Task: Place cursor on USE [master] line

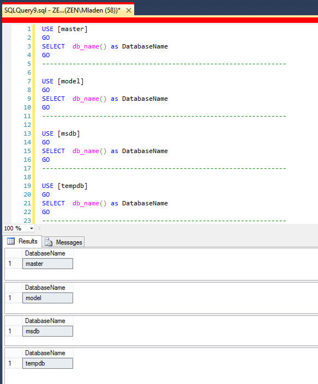Action: [65, 29]
